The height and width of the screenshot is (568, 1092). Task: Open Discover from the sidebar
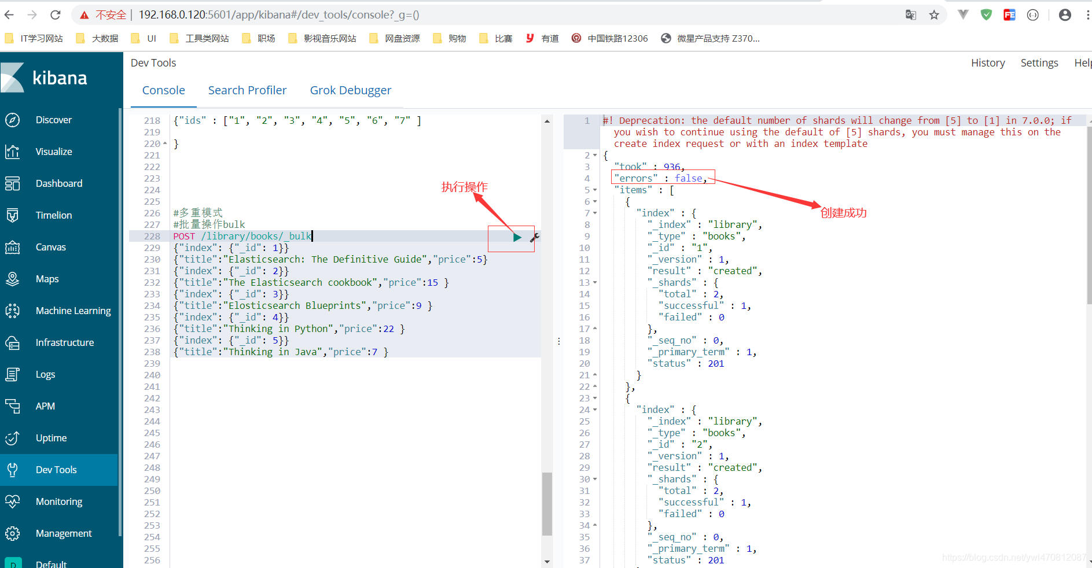click(53, 120)
